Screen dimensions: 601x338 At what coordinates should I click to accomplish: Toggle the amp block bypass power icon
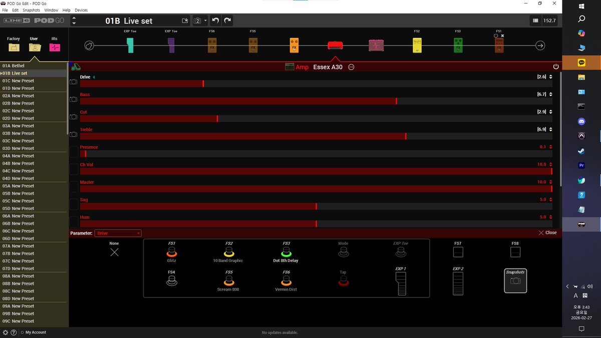(556, 67)
